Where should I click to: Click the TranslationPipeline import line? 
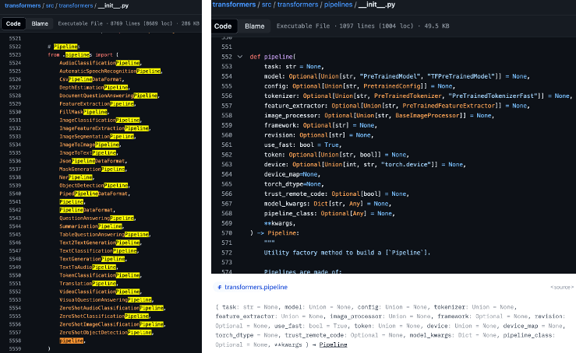click(x=89, y=283)
